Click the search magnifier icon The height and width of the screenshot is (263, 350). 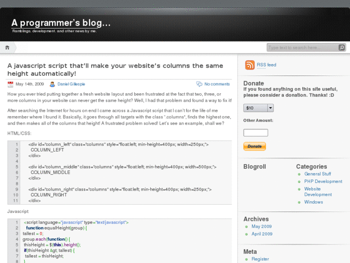tap(341, 47)
